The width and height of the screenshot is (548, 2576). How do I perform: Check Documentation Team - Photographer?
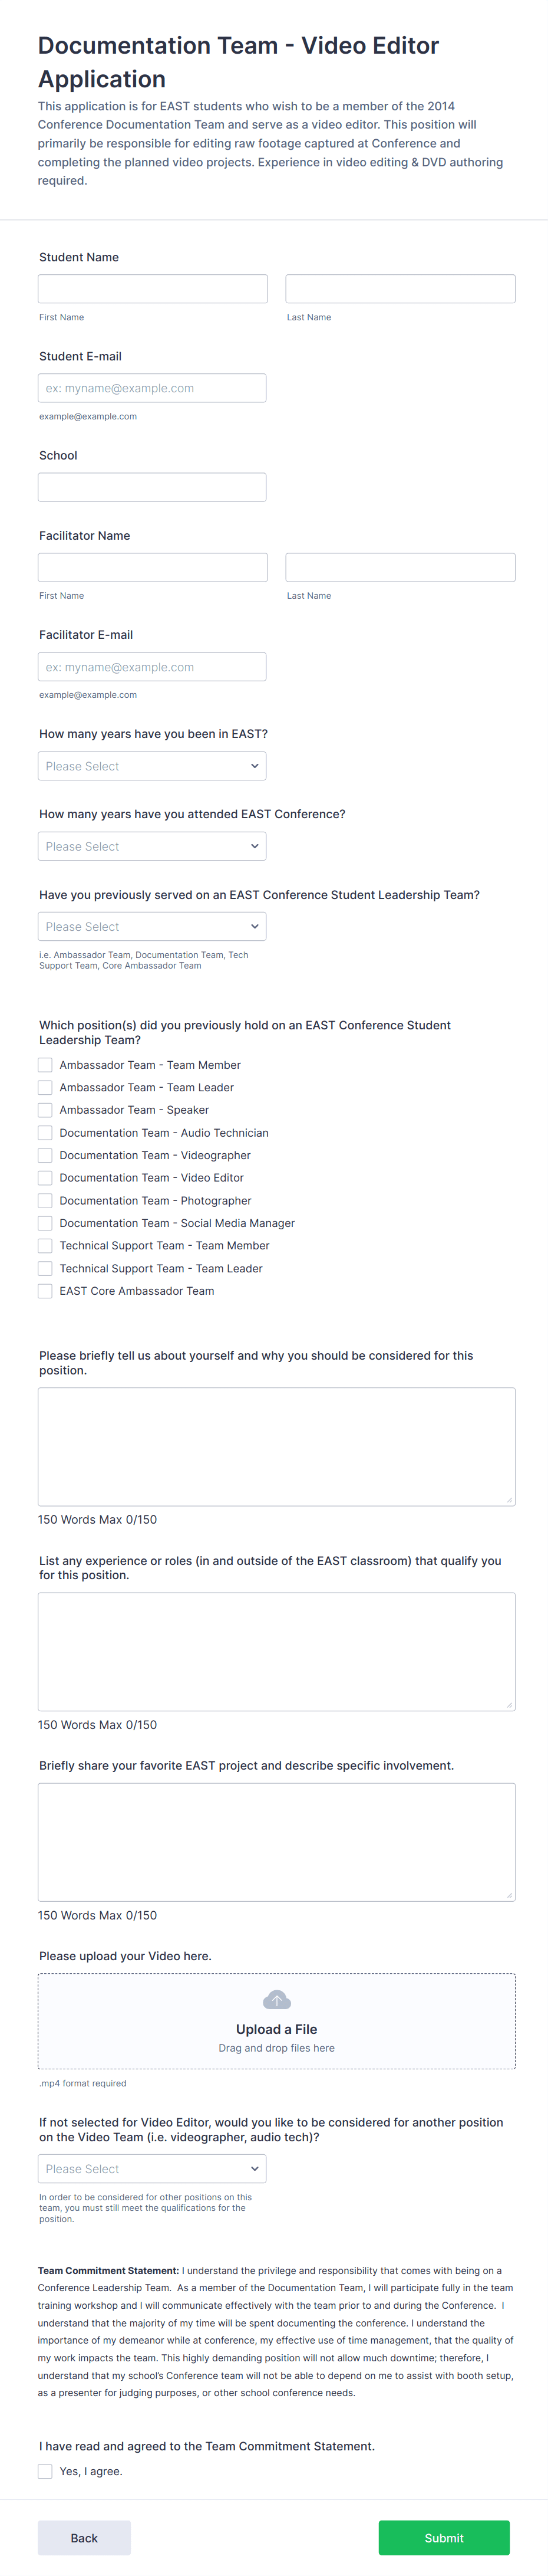[45, 1200]
